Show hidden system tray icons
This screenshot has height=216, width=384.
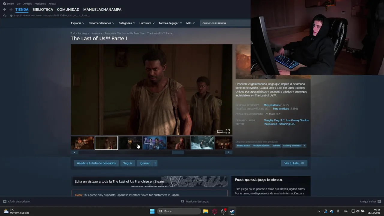319,211
